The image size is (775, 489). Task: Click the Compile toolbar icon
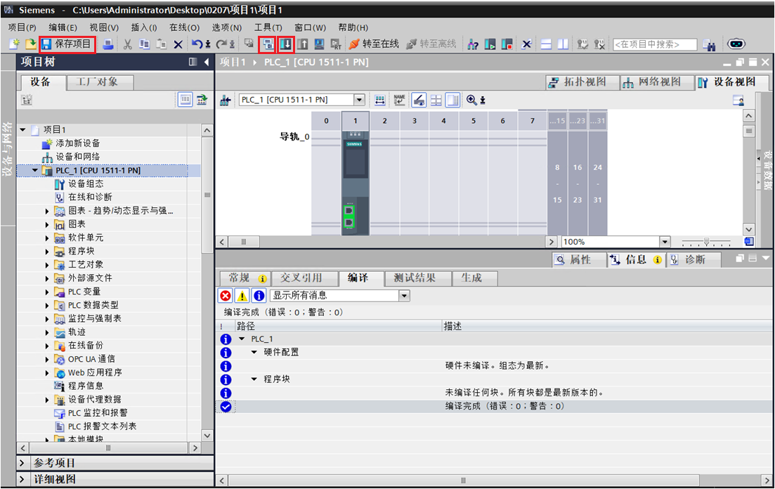pyautogui.click(x=268, y=44)
